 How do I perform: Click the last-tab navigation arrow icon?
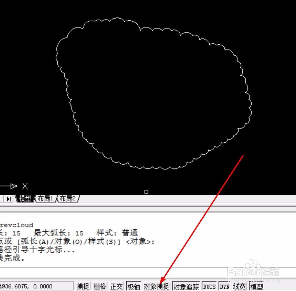pyautogui.click(x=9, y=199)
